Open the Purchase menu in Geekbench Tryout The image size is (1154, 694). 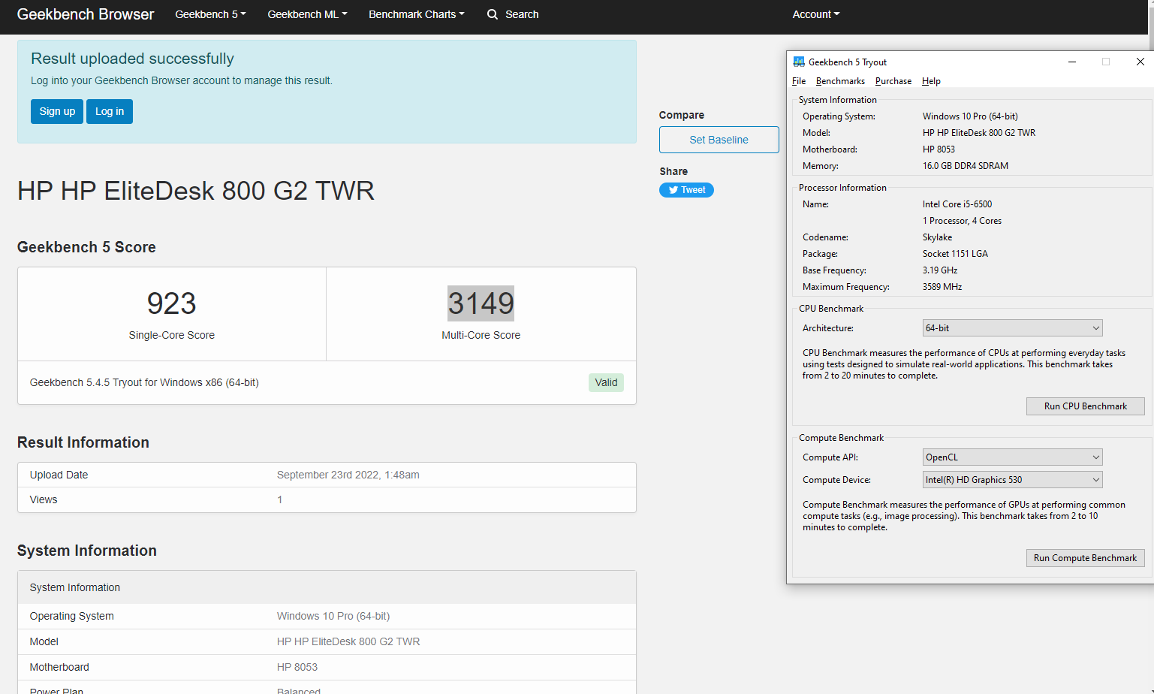point(893,81)
